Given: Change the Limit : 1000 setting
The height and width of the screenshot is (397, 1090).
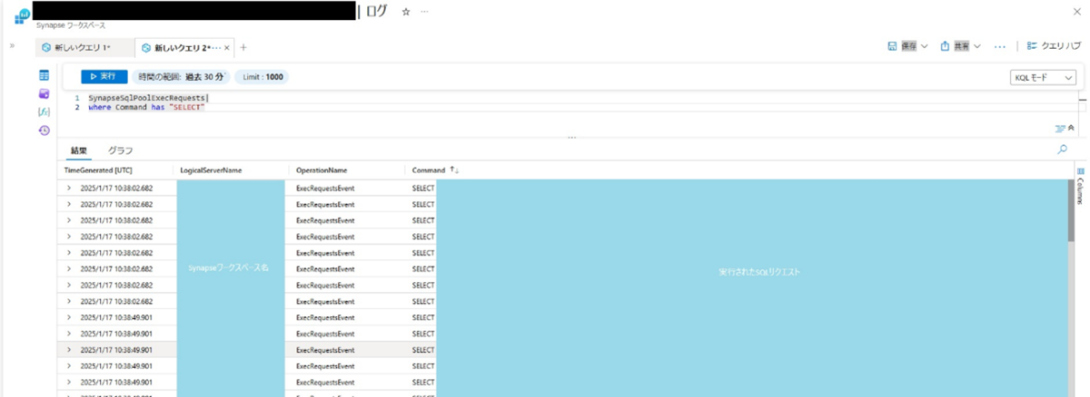Looking at the screenshot, I should click(263, 77).
